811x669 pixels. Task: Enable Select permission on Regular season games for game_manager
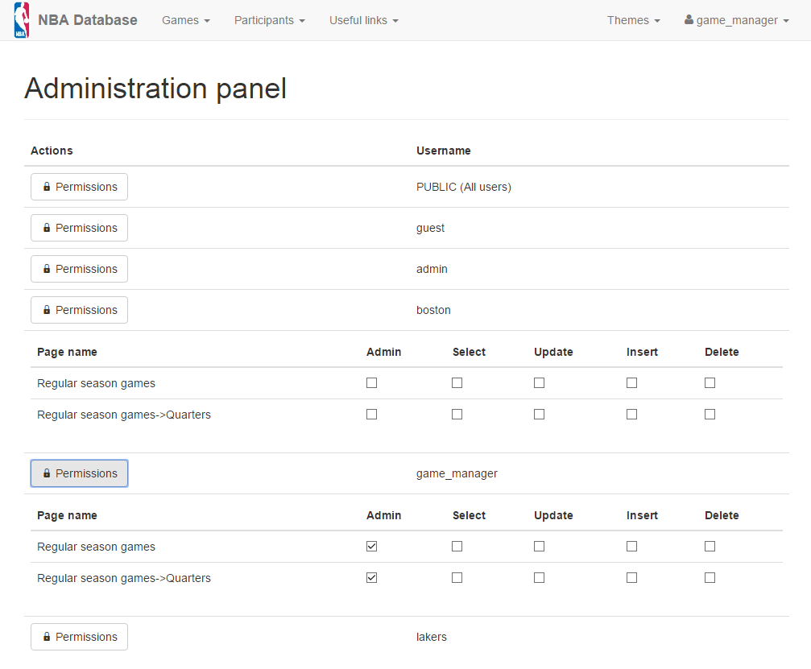click(x=457, y=546)
